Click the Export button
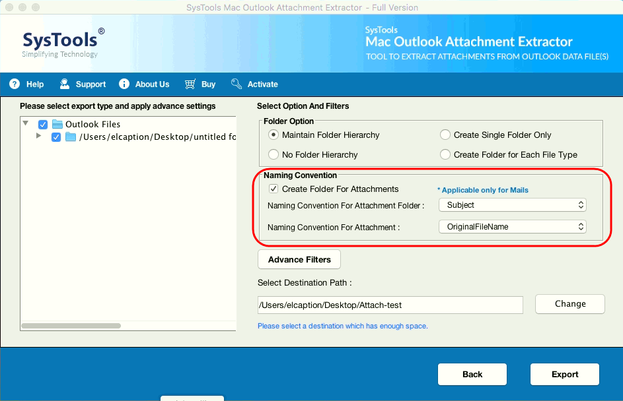Image resolution: width=623 pixels, height=401 pixels. tap(565, 375)
